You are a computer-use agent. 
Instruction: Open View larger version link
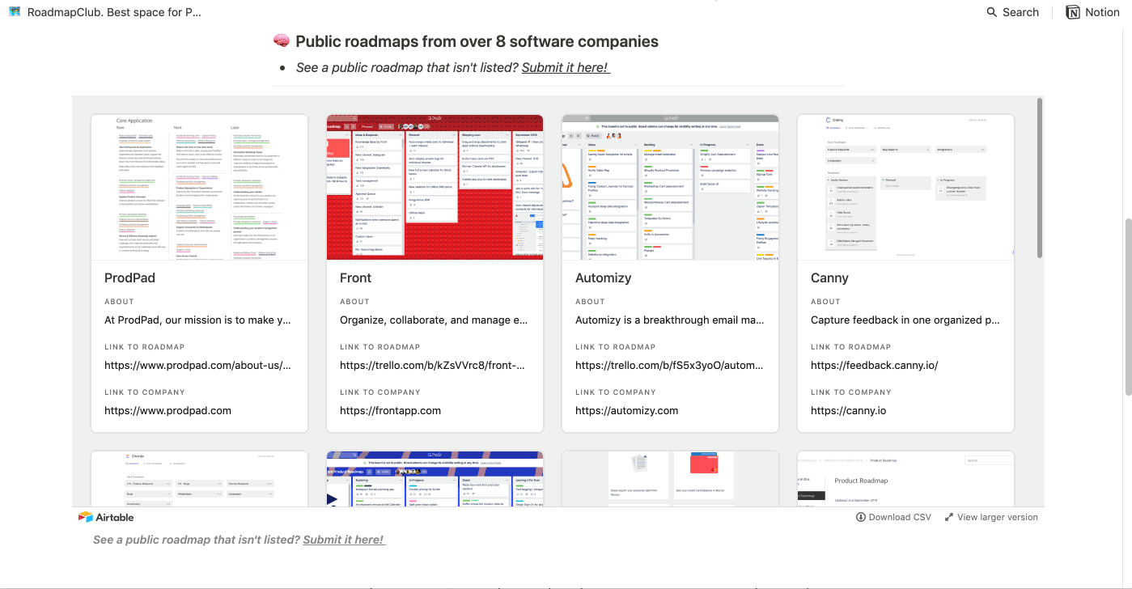(x=991, y=517)
